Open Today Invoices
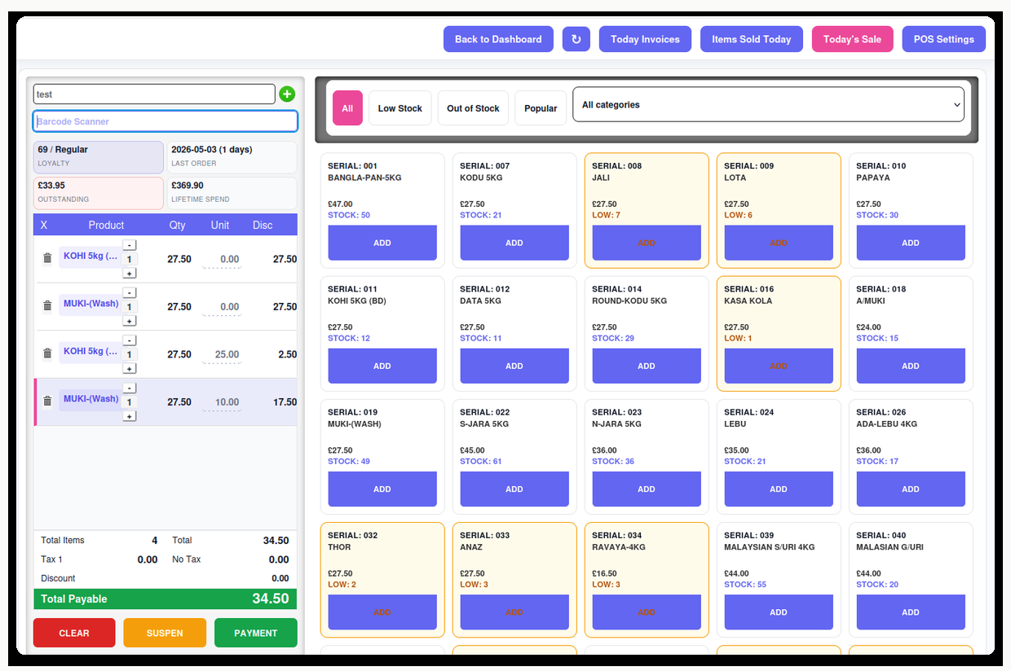This screenshot has width=1011, height=671. [x=645, y=39]
